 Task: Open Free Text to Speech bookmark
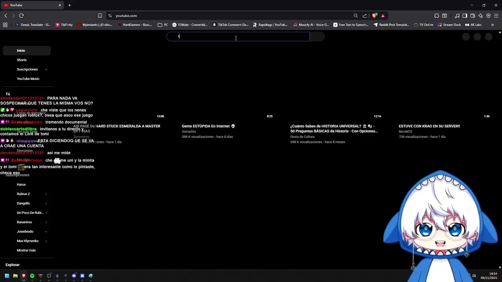tap(351, 25)
